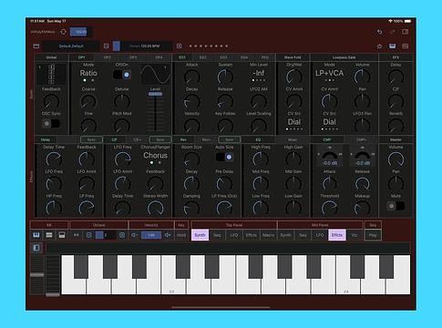442x328 pixels.
Task: Lower the octave with the minus icon
Action: click(x=89, y=235)
